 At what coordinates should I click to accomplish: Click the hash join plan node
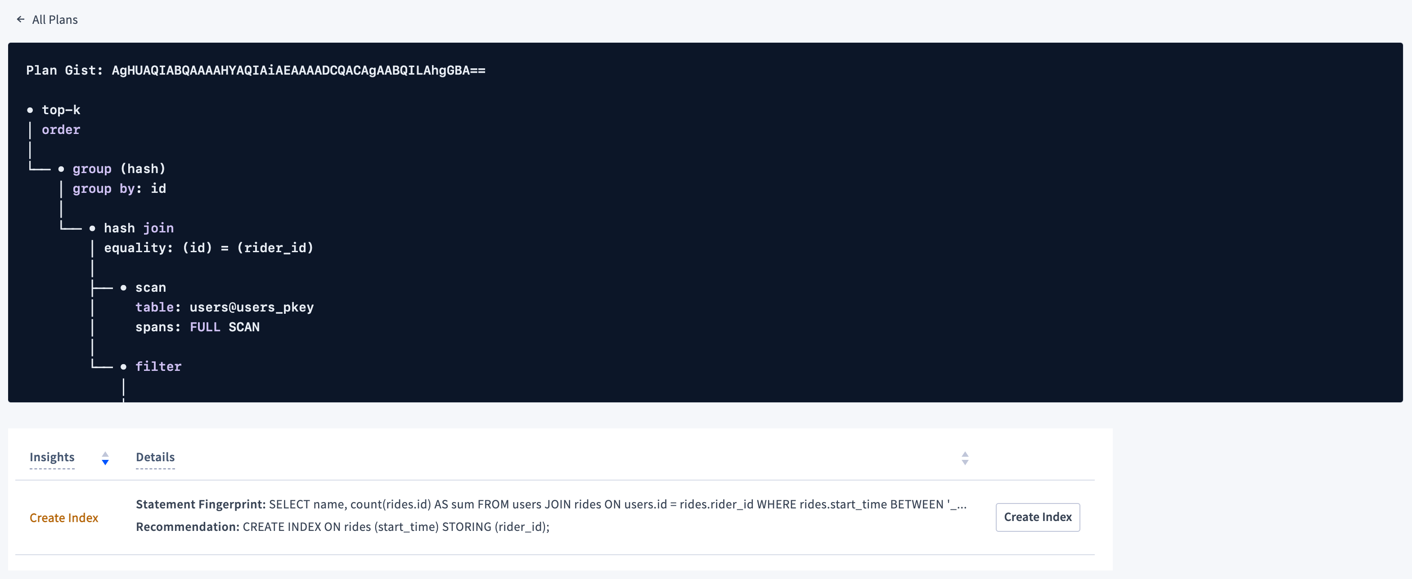pos(139,228)
